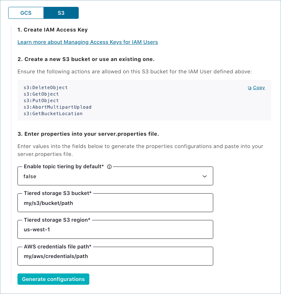This screenshot has height=294, width=281.
Task: Expand the chevron arrow showing false
Action: (x=205, y=176)
